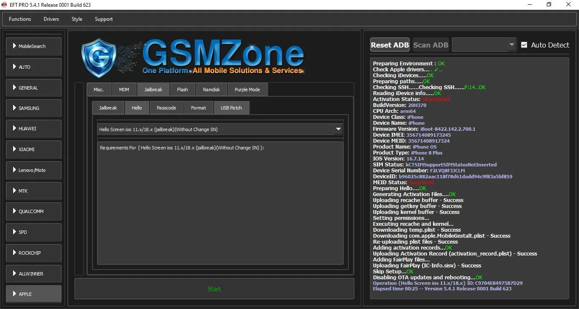Click inside the Requirements text area
Viewport: 579px width, 309px height.
(220, 204)
